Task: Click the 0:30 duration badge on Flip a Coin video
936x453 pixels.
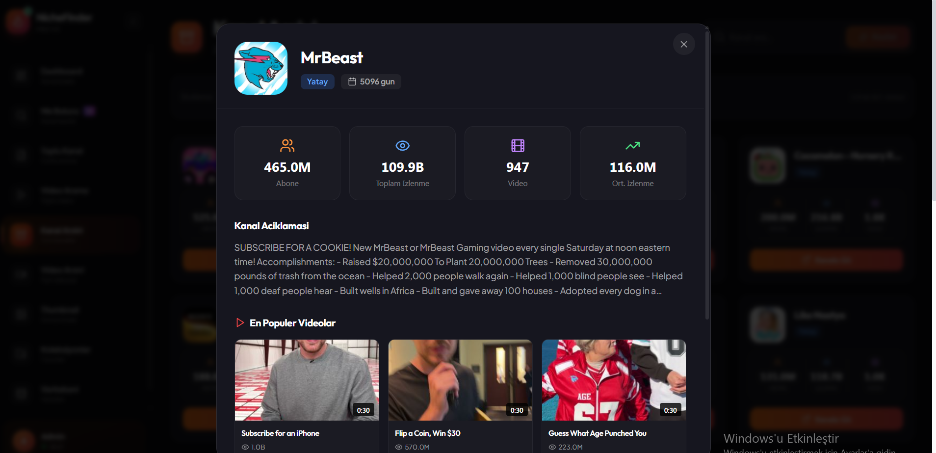Action: tap(517, 410)
